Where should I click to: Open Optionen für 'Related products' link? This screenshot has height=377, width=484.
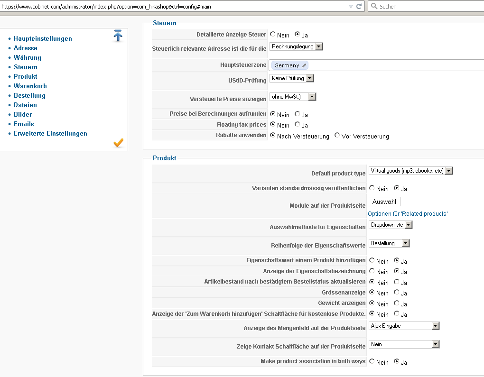408,214
